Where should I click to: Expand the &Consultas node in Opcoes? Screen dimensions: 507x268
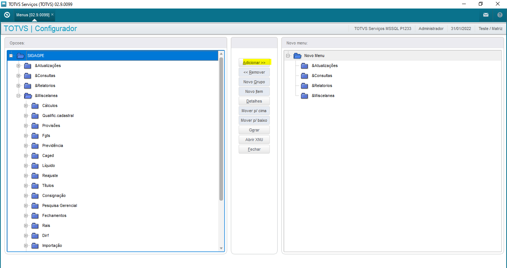(19, 76)
